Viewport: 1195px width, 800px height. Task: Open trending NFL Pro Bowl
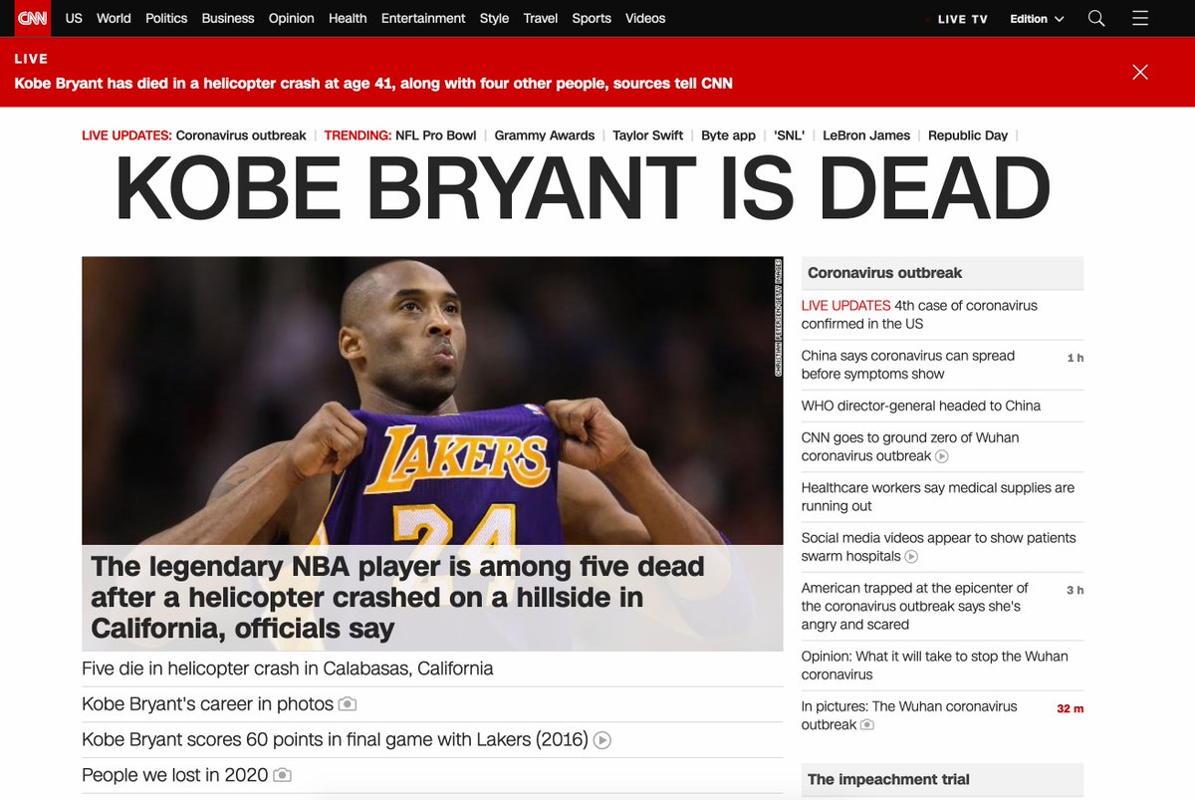[x=435, y=135]
